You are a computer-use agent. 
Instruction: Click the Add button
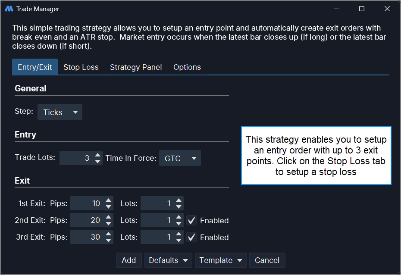point(129,260)
